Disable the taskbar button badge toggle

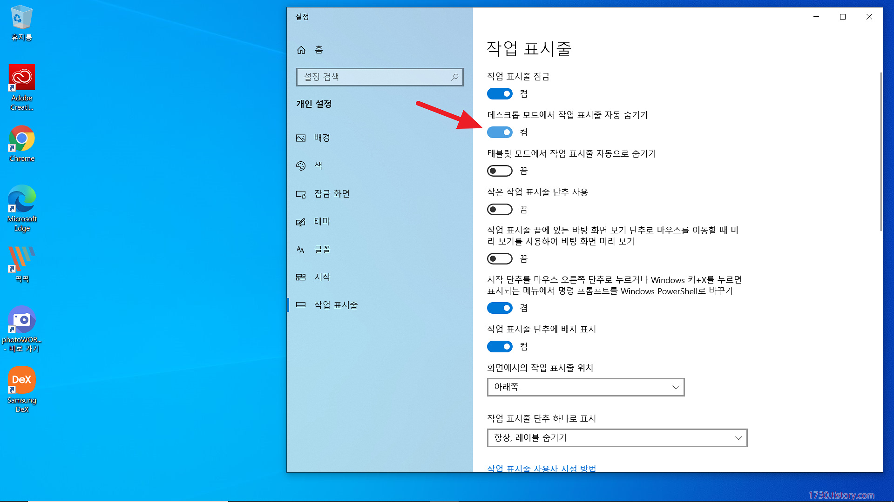pyautogui.click(x=500, y=347)
